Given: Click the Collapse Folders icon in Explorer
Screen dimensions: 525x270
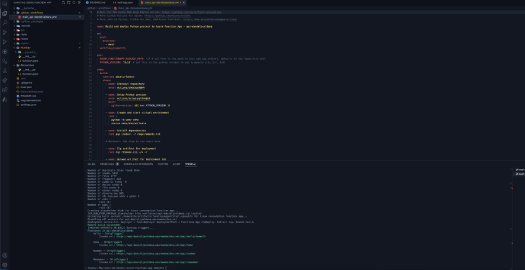Looking at the screenshot, I should [79, 2].
